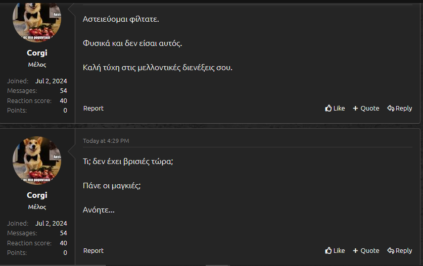Reply to the 4:29 PM post via arrow icon
This screenshot has width=423, height=266.
point(391,250)
